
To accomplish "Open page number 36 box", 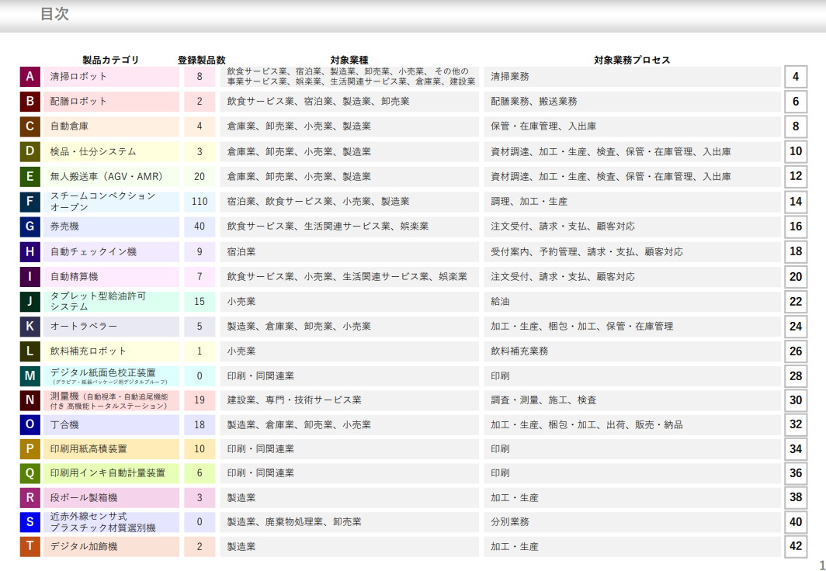I will 796,473.
